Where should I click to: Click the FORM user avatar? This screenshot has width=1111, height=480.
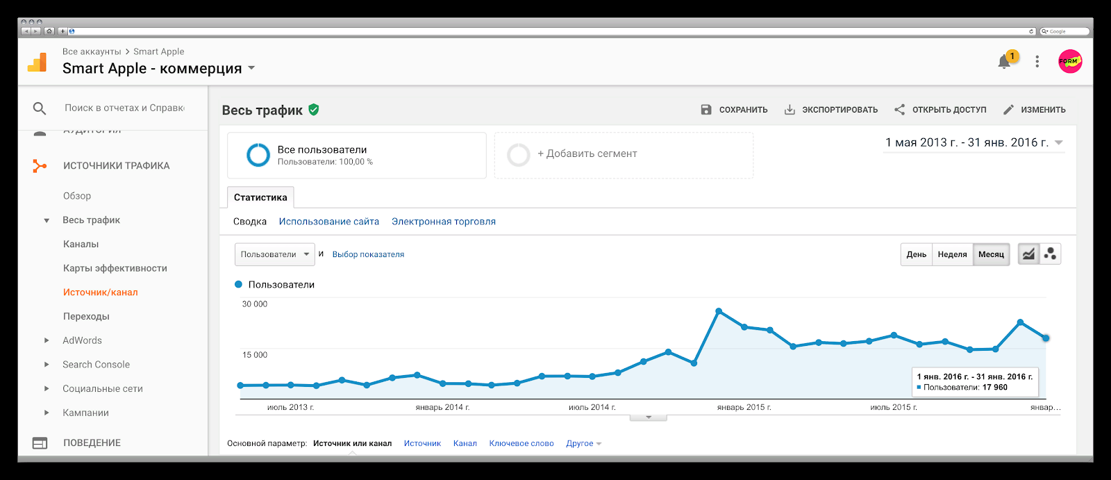(1070, 61)
